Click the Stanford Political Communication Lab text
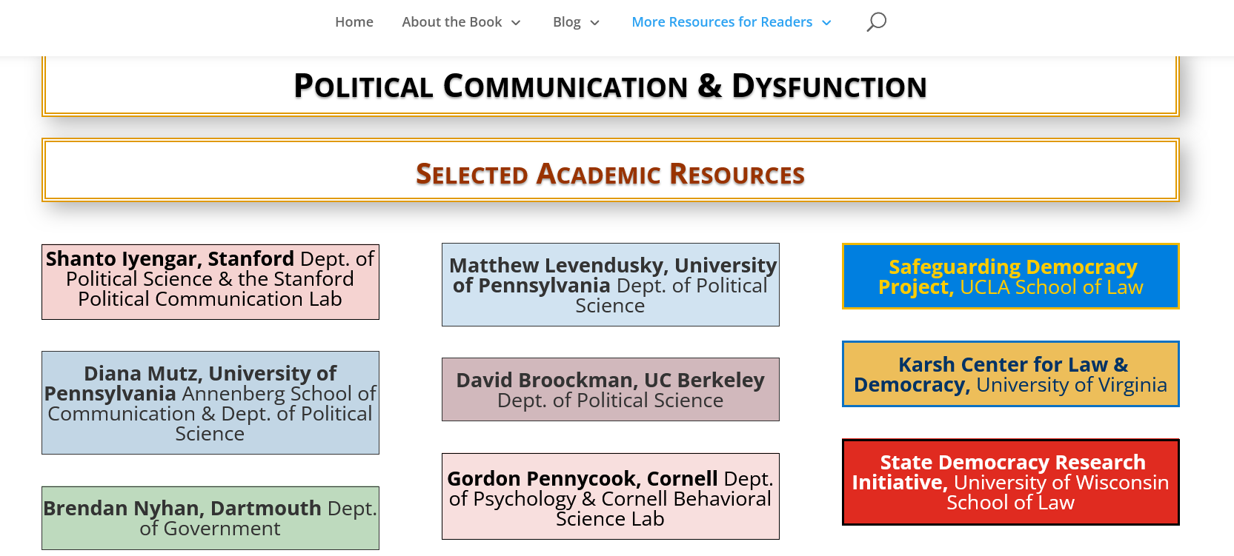This screenshot has width=1234, height=556. coord(210,299)
